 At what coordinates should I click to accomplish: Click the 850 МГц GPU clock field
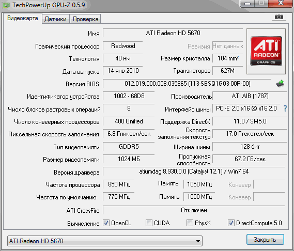pos(119,184)
